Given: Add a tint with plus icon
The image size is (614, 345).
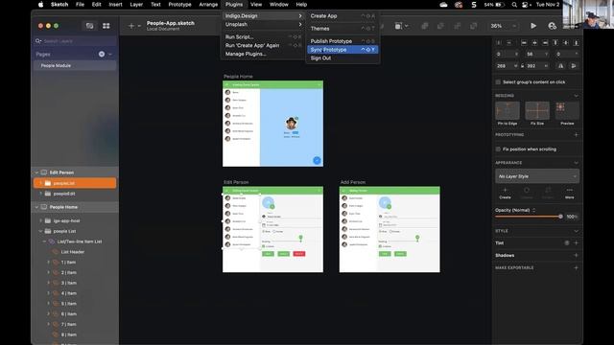Looking at the screenshot, I should pos(576,242).
